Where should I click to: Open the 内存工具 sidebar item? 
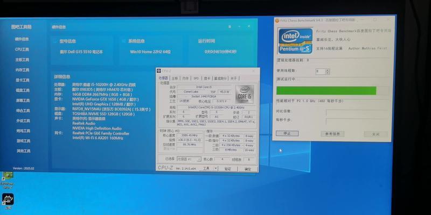click(x=23, y=70)
